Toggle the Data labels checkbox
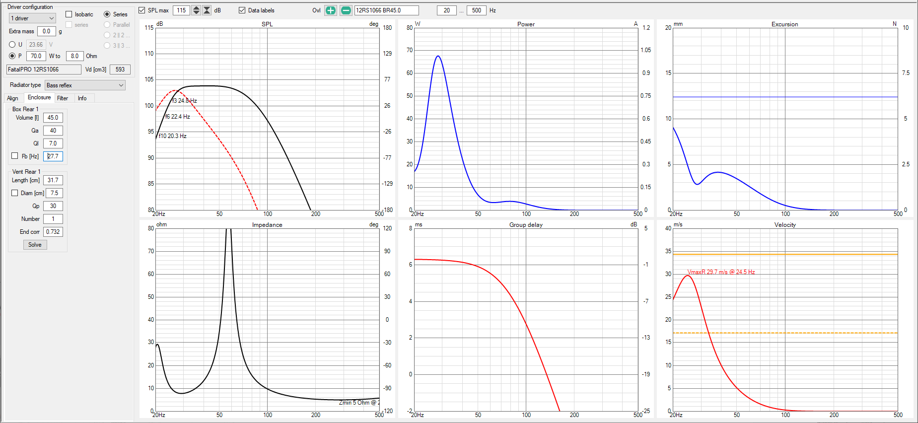This screenshot has height=423, width=918. click(242, 10)
